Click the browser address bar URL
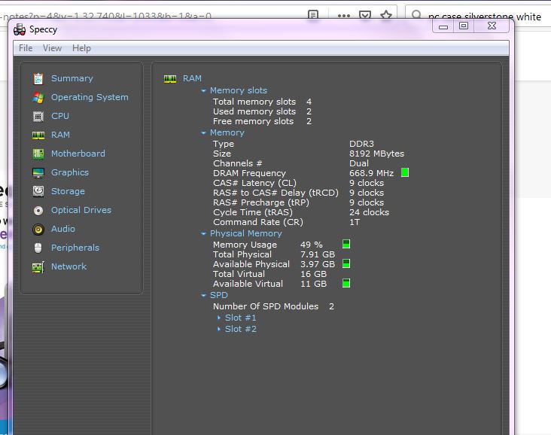Image resolution: width=551 pixels, height=435 pixels. (105, 16)
